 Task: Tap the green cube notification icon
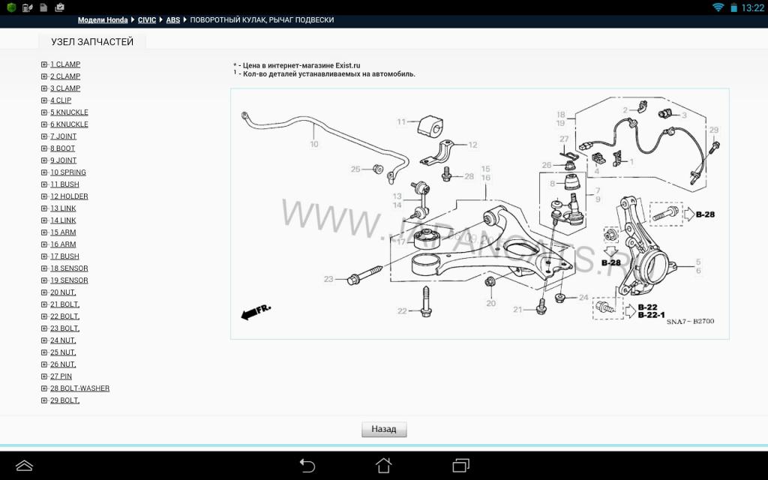[11, 7]
